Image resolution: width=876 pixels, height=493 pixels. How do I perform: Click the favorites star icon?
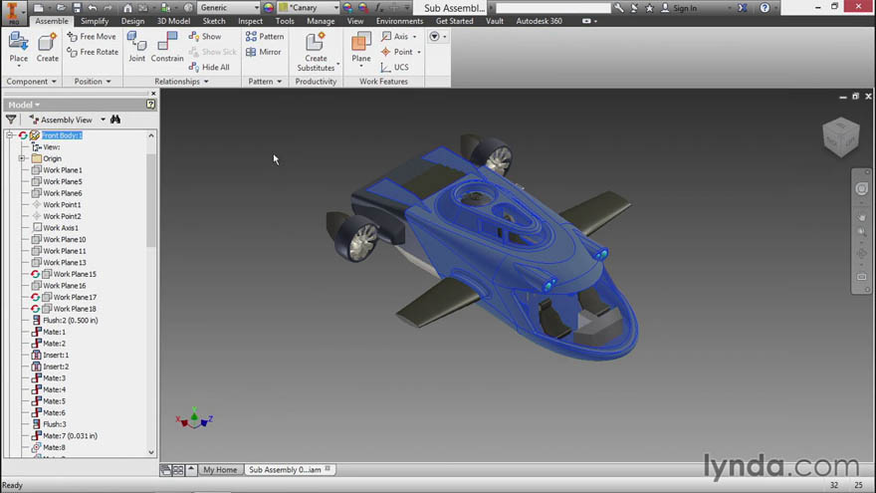click(649, 8)
